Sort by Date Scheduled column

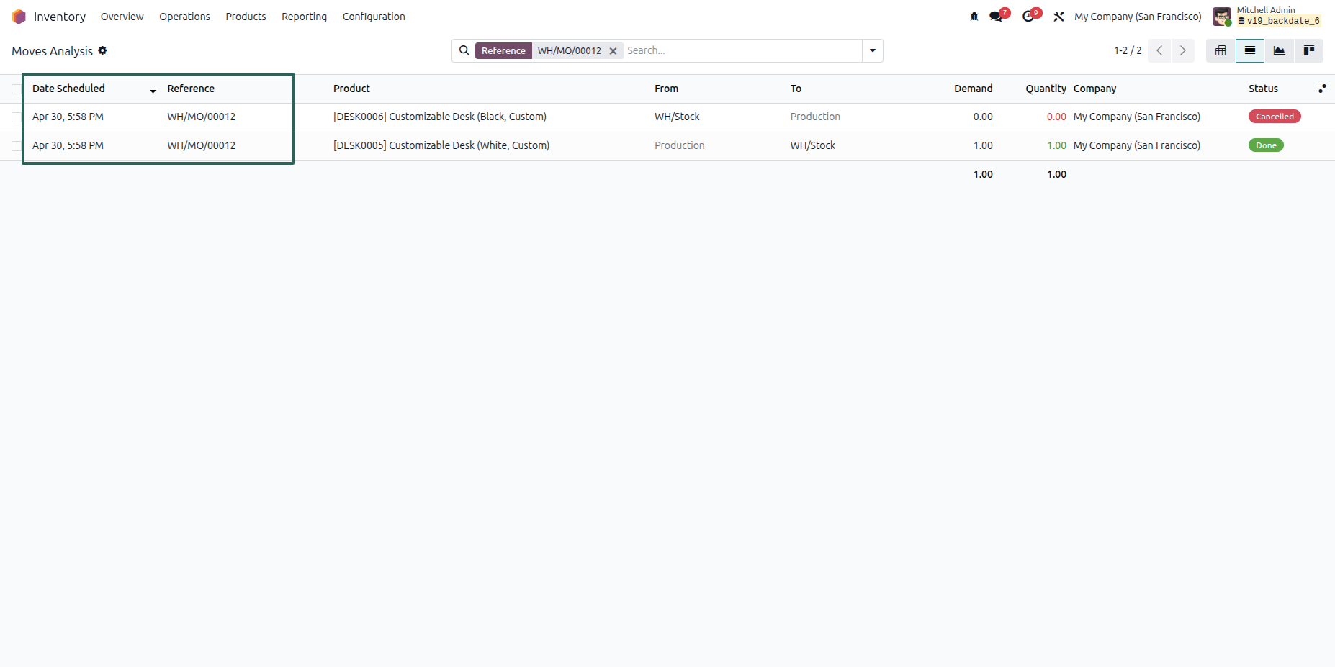pyautogui.click(x=68, y=89)
